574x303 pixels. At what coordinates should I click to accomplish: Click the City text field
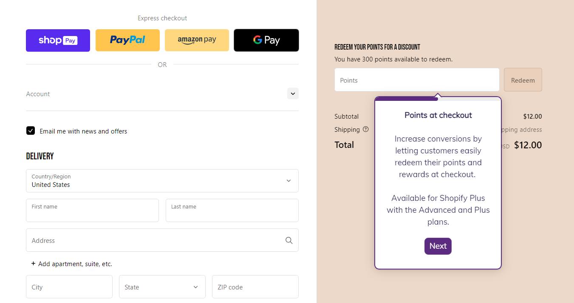[x=69, y=286]
